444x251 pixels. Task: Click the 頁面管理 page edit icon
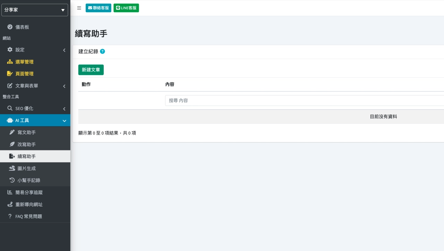pos(10,74)
